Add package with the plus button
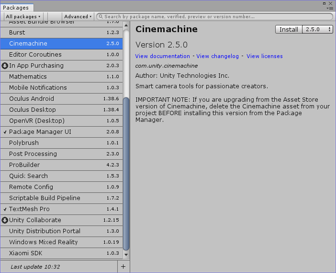336x273 pixels. (x=123, y=267)
